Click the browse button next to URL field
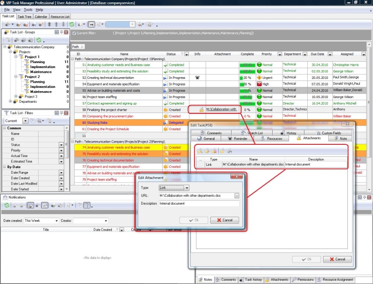The height and width of the screenshot is (284, 373). [x=237, y=195]
